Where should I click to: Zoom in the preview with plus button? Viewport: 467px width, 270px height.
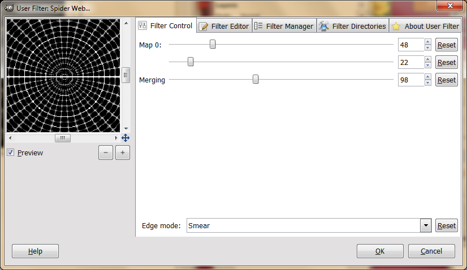point(123,153)
